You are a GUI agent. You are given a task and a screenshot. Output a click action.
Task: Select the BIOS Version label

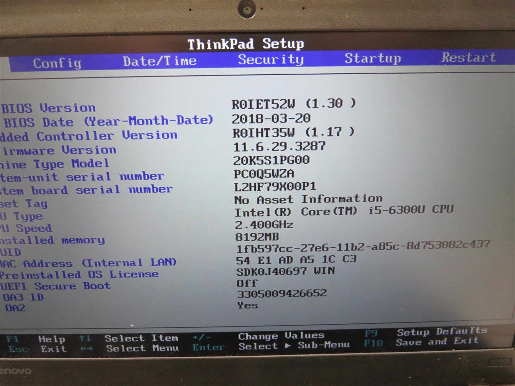tap(48, 108)
